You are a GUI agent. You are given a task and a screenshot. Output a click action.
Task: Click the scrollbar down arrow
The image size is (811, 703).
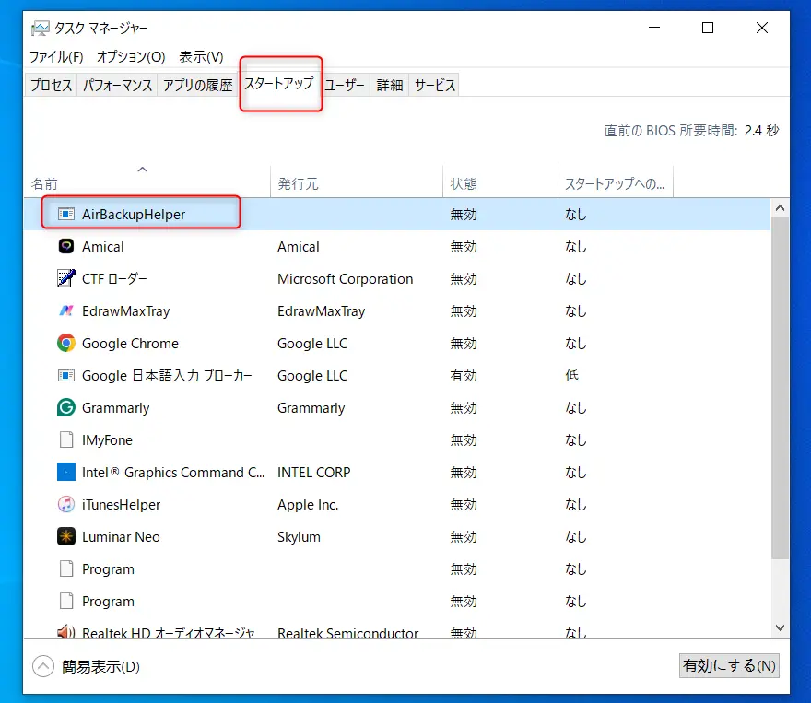pyautogui.click(x=780, y=627)
